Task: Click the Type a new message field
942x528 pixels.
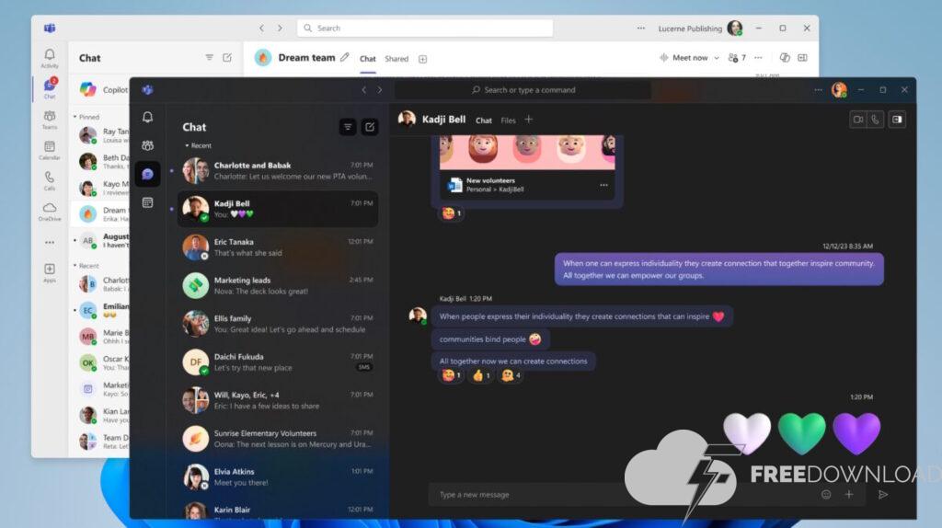Action: (616, 495)
